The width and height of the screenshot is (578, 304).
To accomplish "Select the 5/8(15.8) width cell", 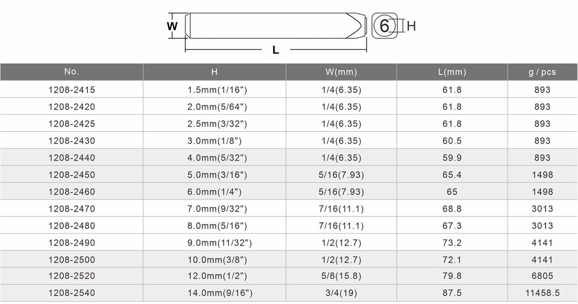I will point(341,276).
